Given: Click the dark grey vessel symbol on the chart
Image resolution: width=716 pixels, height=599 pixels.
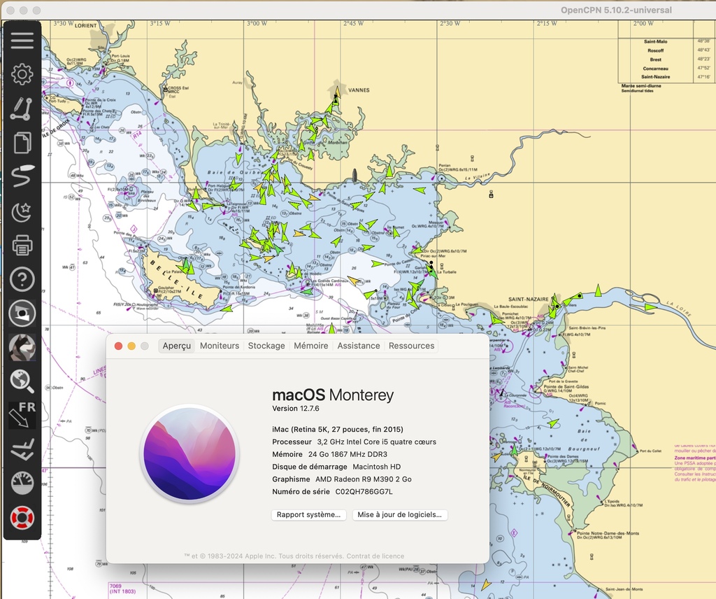Looking at the screenshot, I should [x=355, y=176].
